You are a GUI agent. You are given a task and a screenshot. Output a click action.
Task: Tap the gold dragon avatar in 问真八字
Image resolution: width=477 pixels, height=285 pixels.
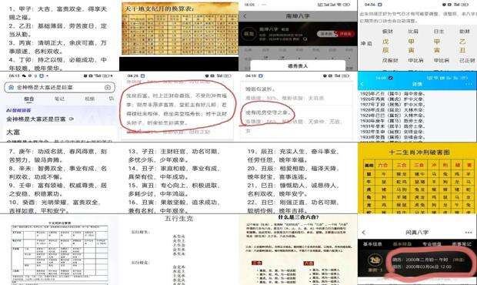(x=375, y=260)
